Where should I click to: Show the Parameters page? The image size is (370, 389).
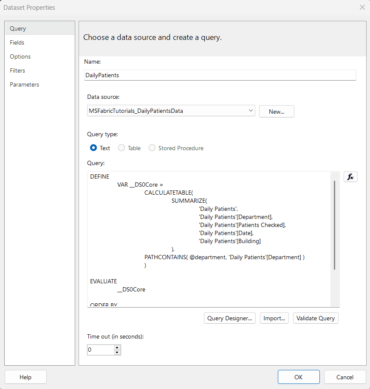(x=24, y=84)
